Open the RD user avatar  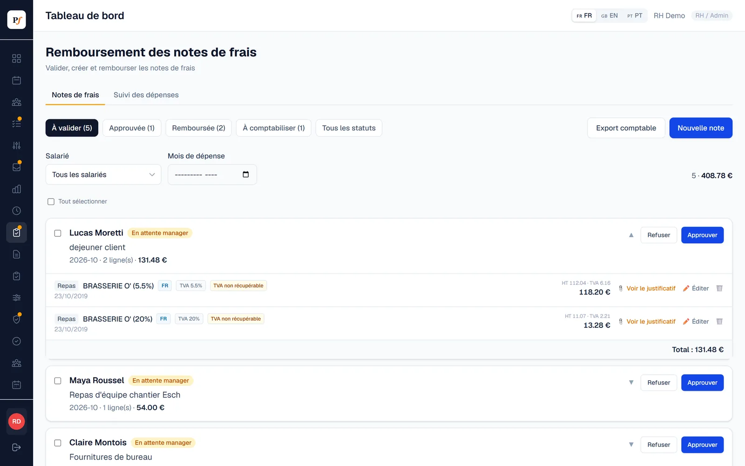click(x=16, y=421)
